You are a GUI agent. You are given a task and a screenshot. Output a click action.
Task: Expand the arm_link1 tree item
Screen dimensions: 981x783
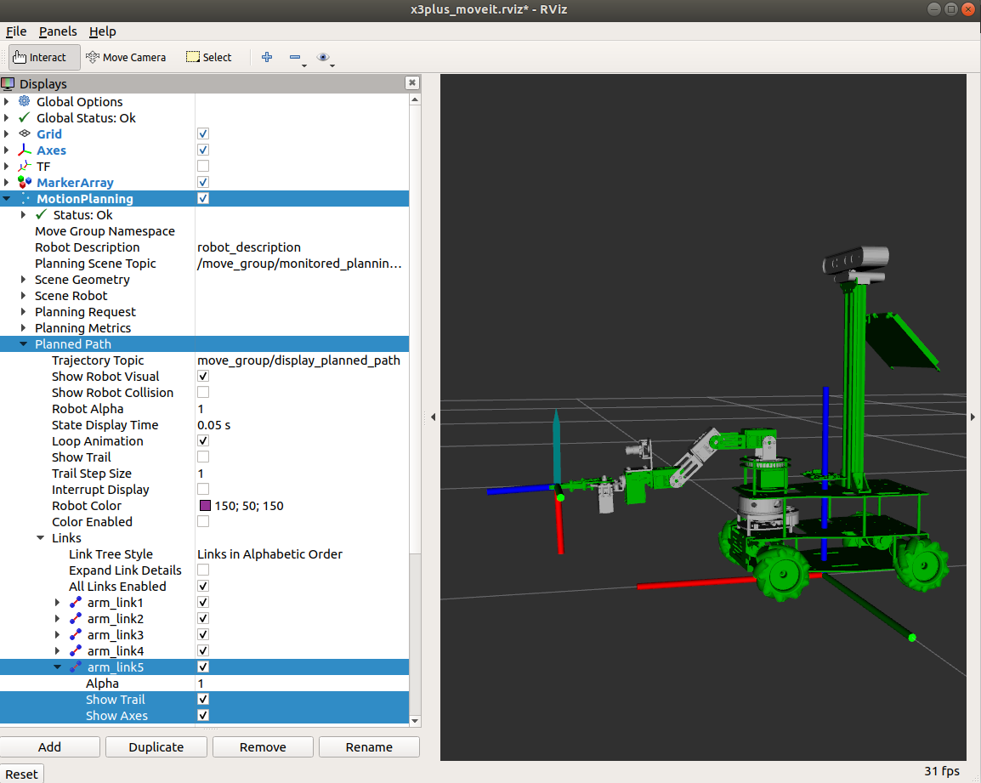[x=58, y=603]
